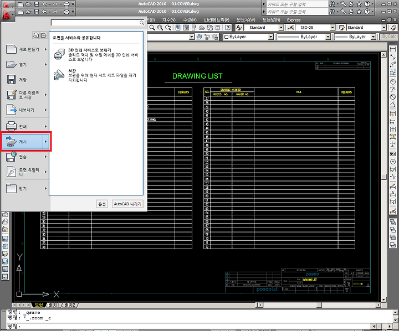Click the vertical scrollbar down arrow of drawing
The width and height of the screenshot is (399, 331).
coord(383,299)
